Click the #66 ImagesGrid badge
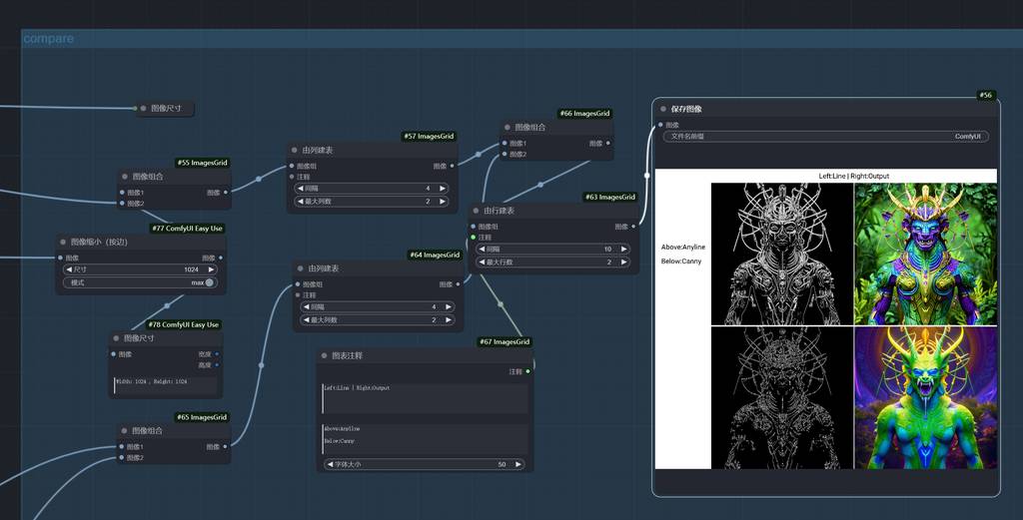Image resolution: width=1023 pixels, height=520 pixels. tap(584, 114)
